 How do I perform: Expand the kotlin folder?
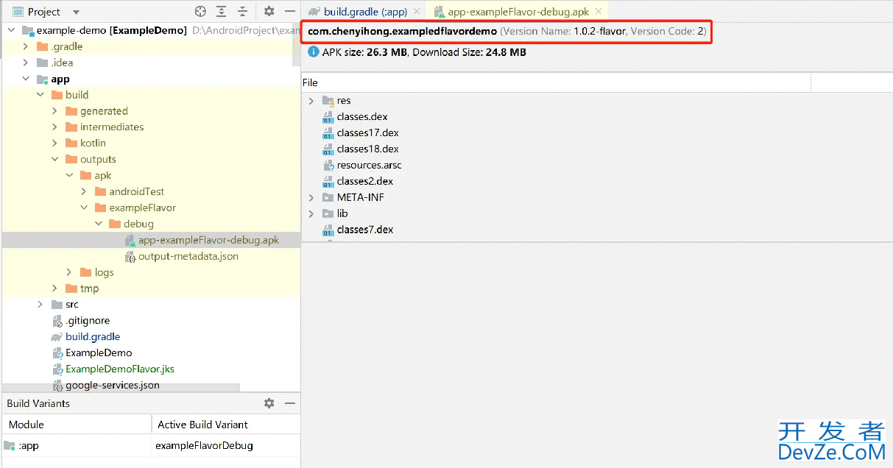point(55,143)
